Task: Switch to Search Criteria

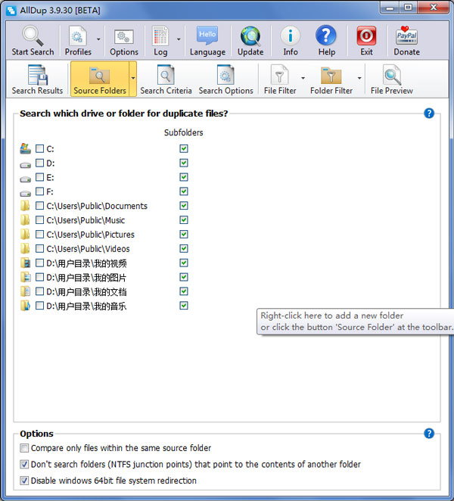Action: click(x=166, y=79)
